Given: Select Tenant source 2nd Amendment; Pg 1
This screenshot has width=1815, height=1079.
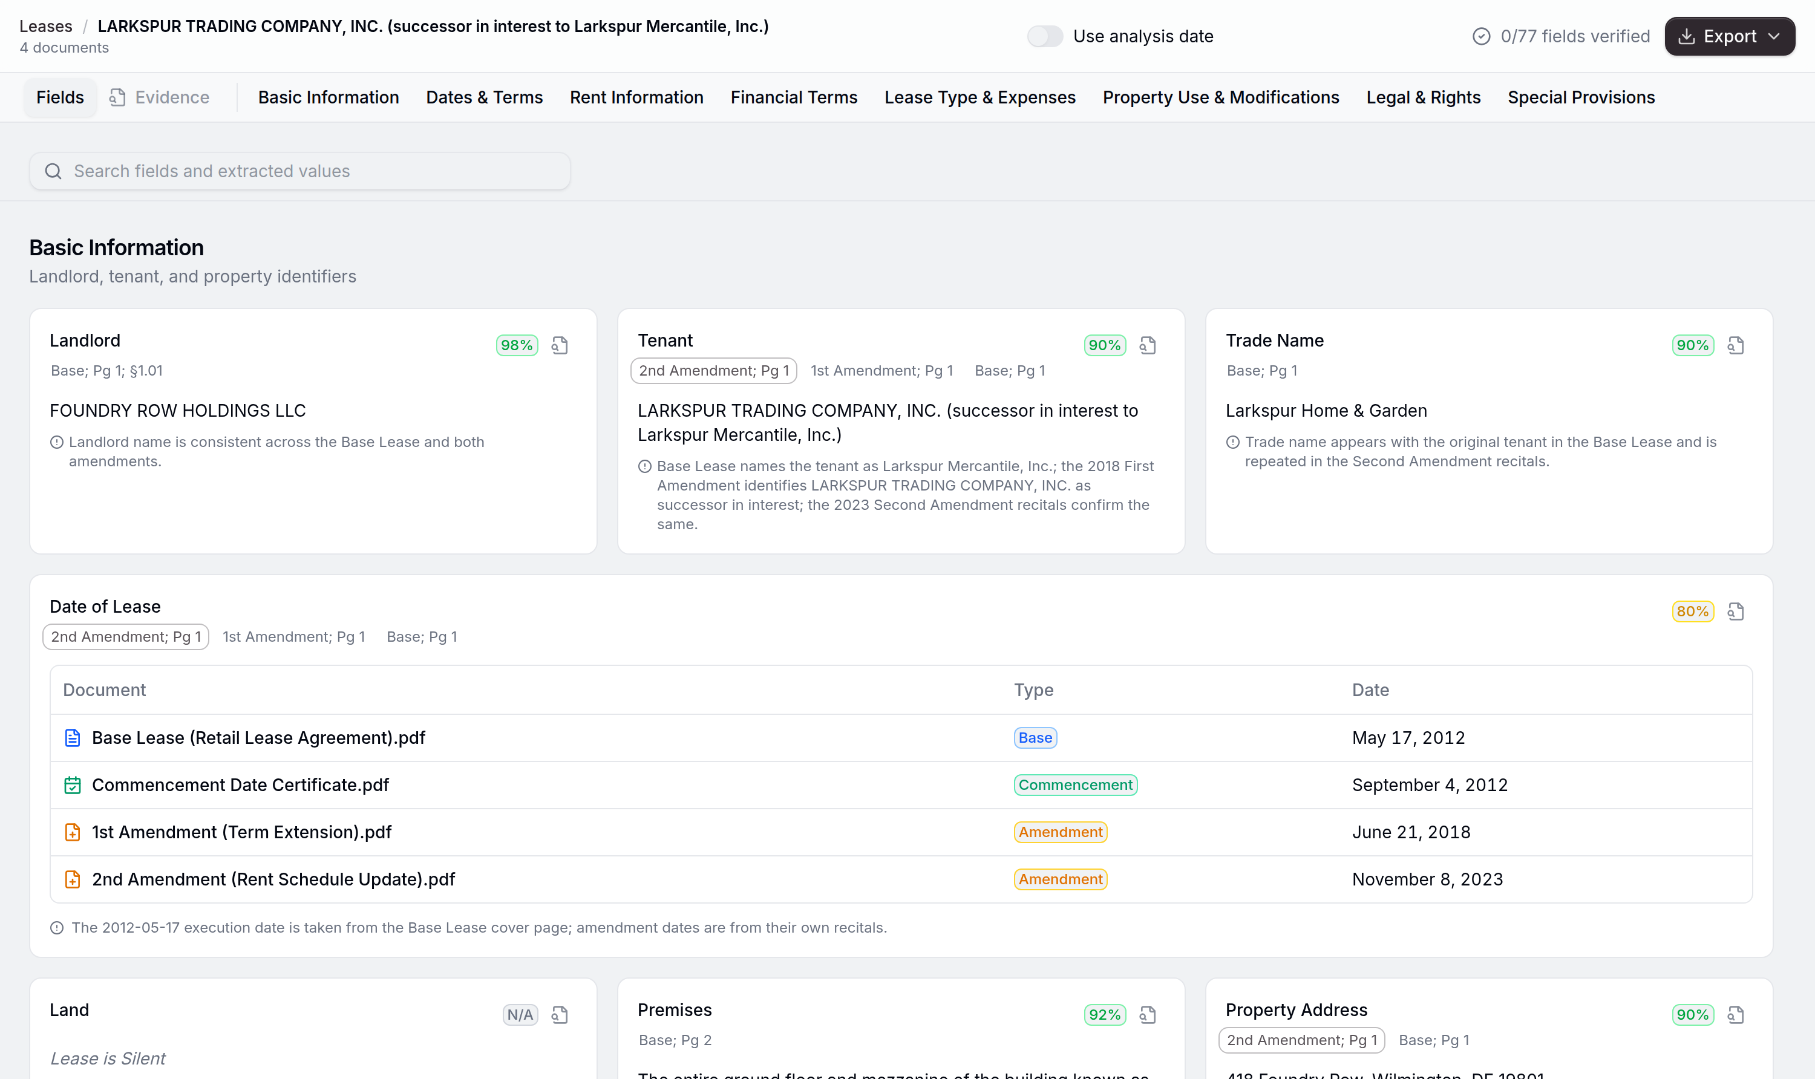Looking at the screenshot, I should click(714, 371).
